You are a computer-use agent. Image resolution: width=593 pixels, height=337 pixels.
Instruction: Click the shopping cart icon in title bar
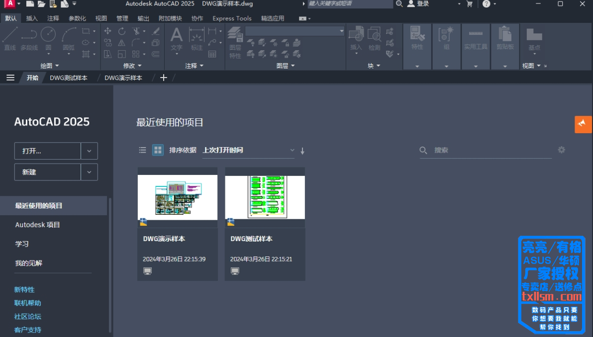[x=469, y=4]
